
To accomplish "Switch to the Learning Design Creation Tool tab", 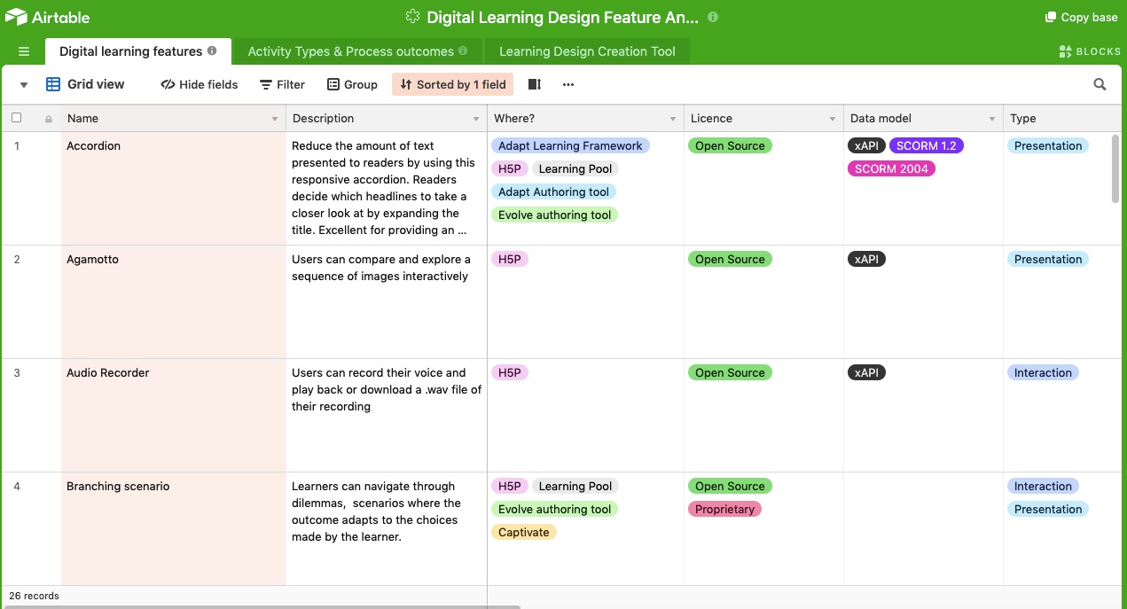I will (586, 51).
